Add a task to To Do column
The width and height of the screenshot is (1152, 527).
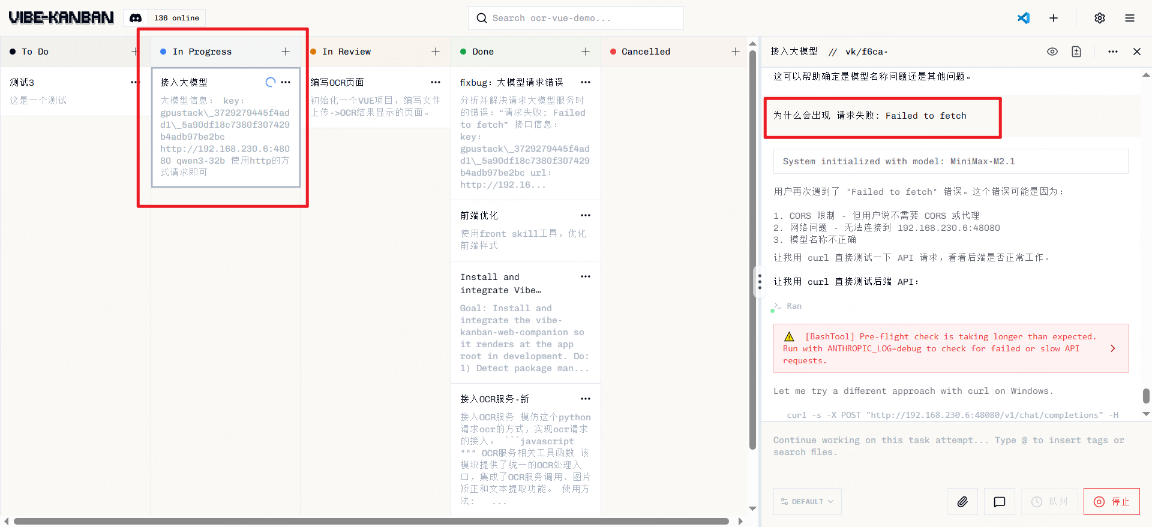(135, 52)
